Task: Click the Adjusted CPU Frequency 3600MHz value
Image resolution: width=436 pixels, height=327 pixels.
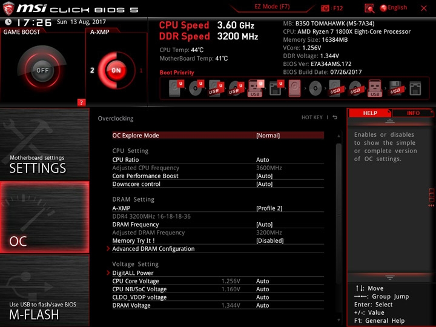Action: click(x=269, y=168)
